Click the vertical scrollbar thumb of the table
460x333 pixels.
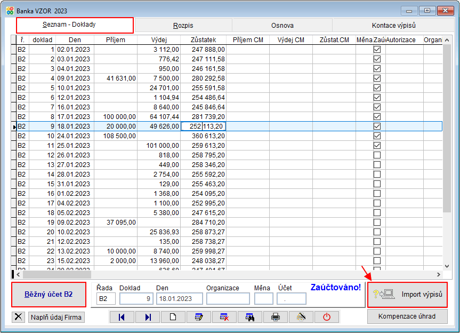[x=447, y=128]
